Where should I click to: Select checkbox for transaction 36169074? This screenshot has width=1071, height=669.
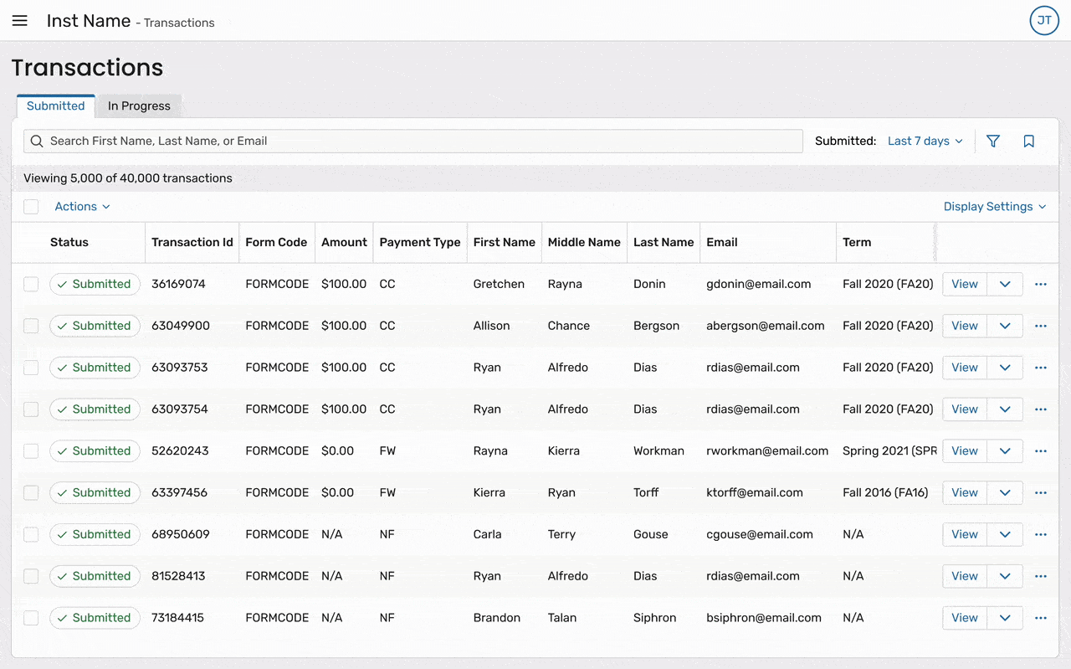(x=31, y=284)
